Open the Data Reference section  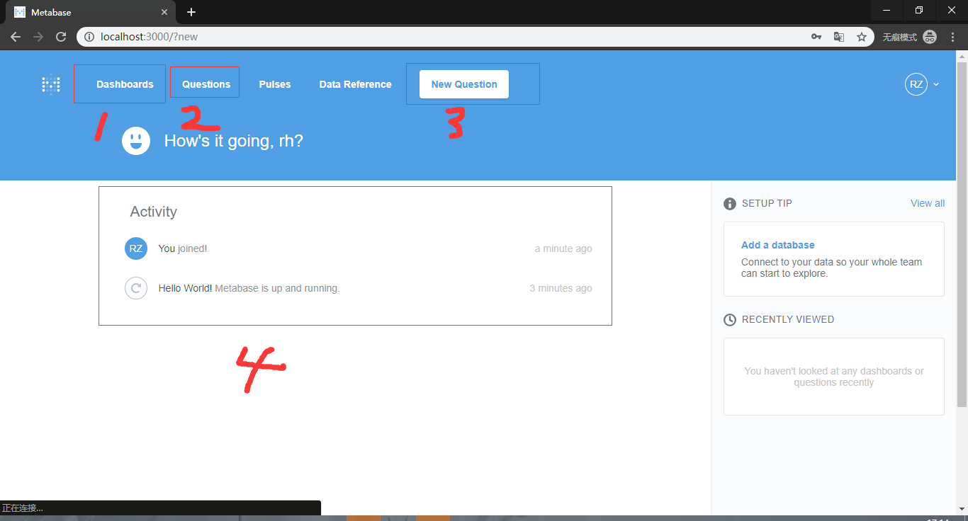coord(355,84)
